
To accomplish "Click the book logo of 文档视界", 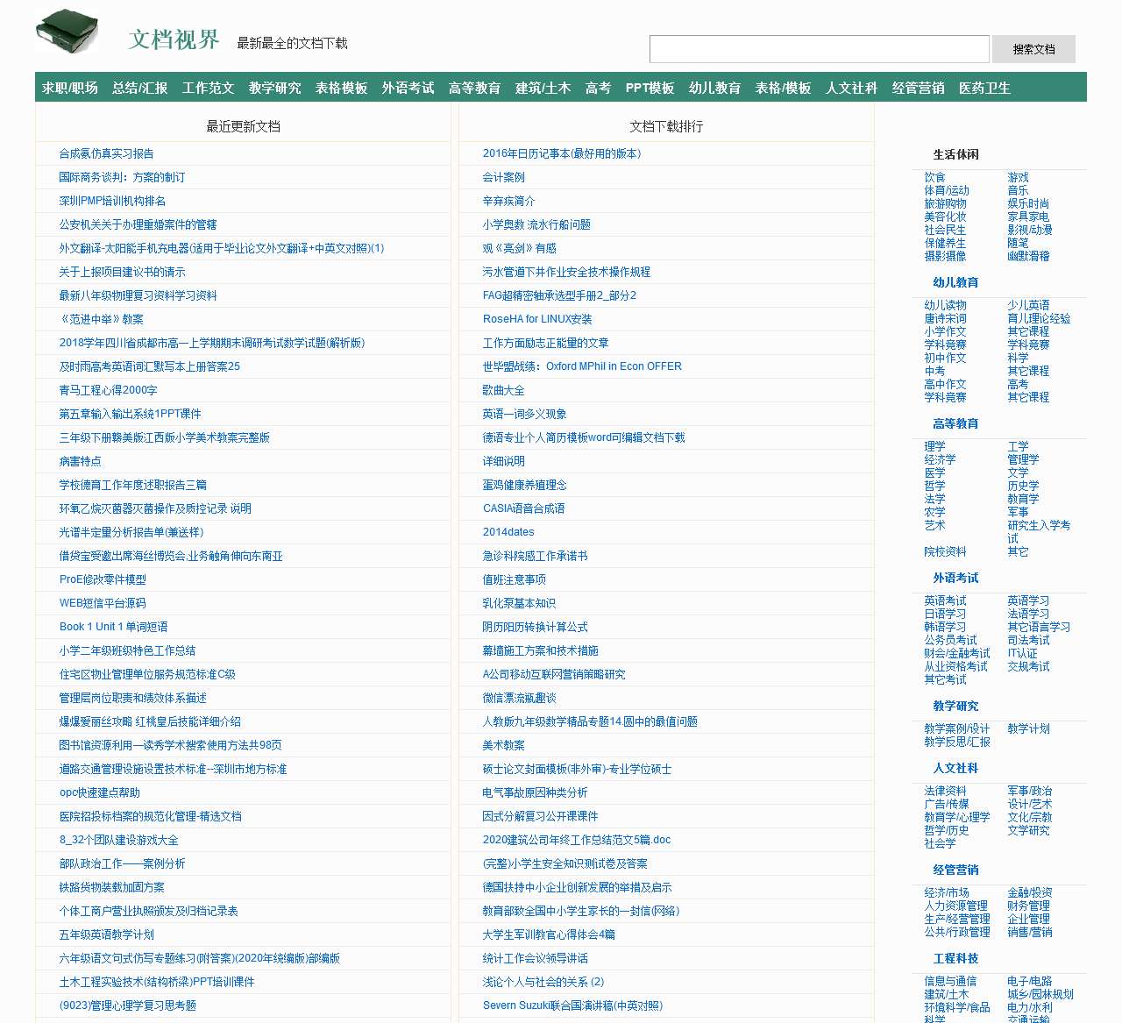I will (66, 28).
